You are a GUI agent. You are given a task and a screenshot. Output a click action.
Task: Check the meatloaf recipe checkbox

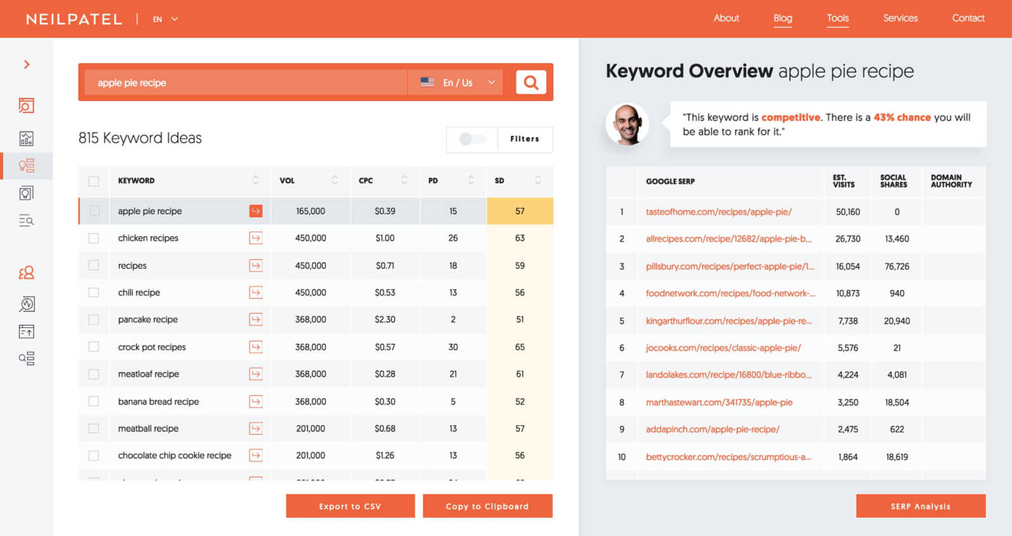coord(94,374)
